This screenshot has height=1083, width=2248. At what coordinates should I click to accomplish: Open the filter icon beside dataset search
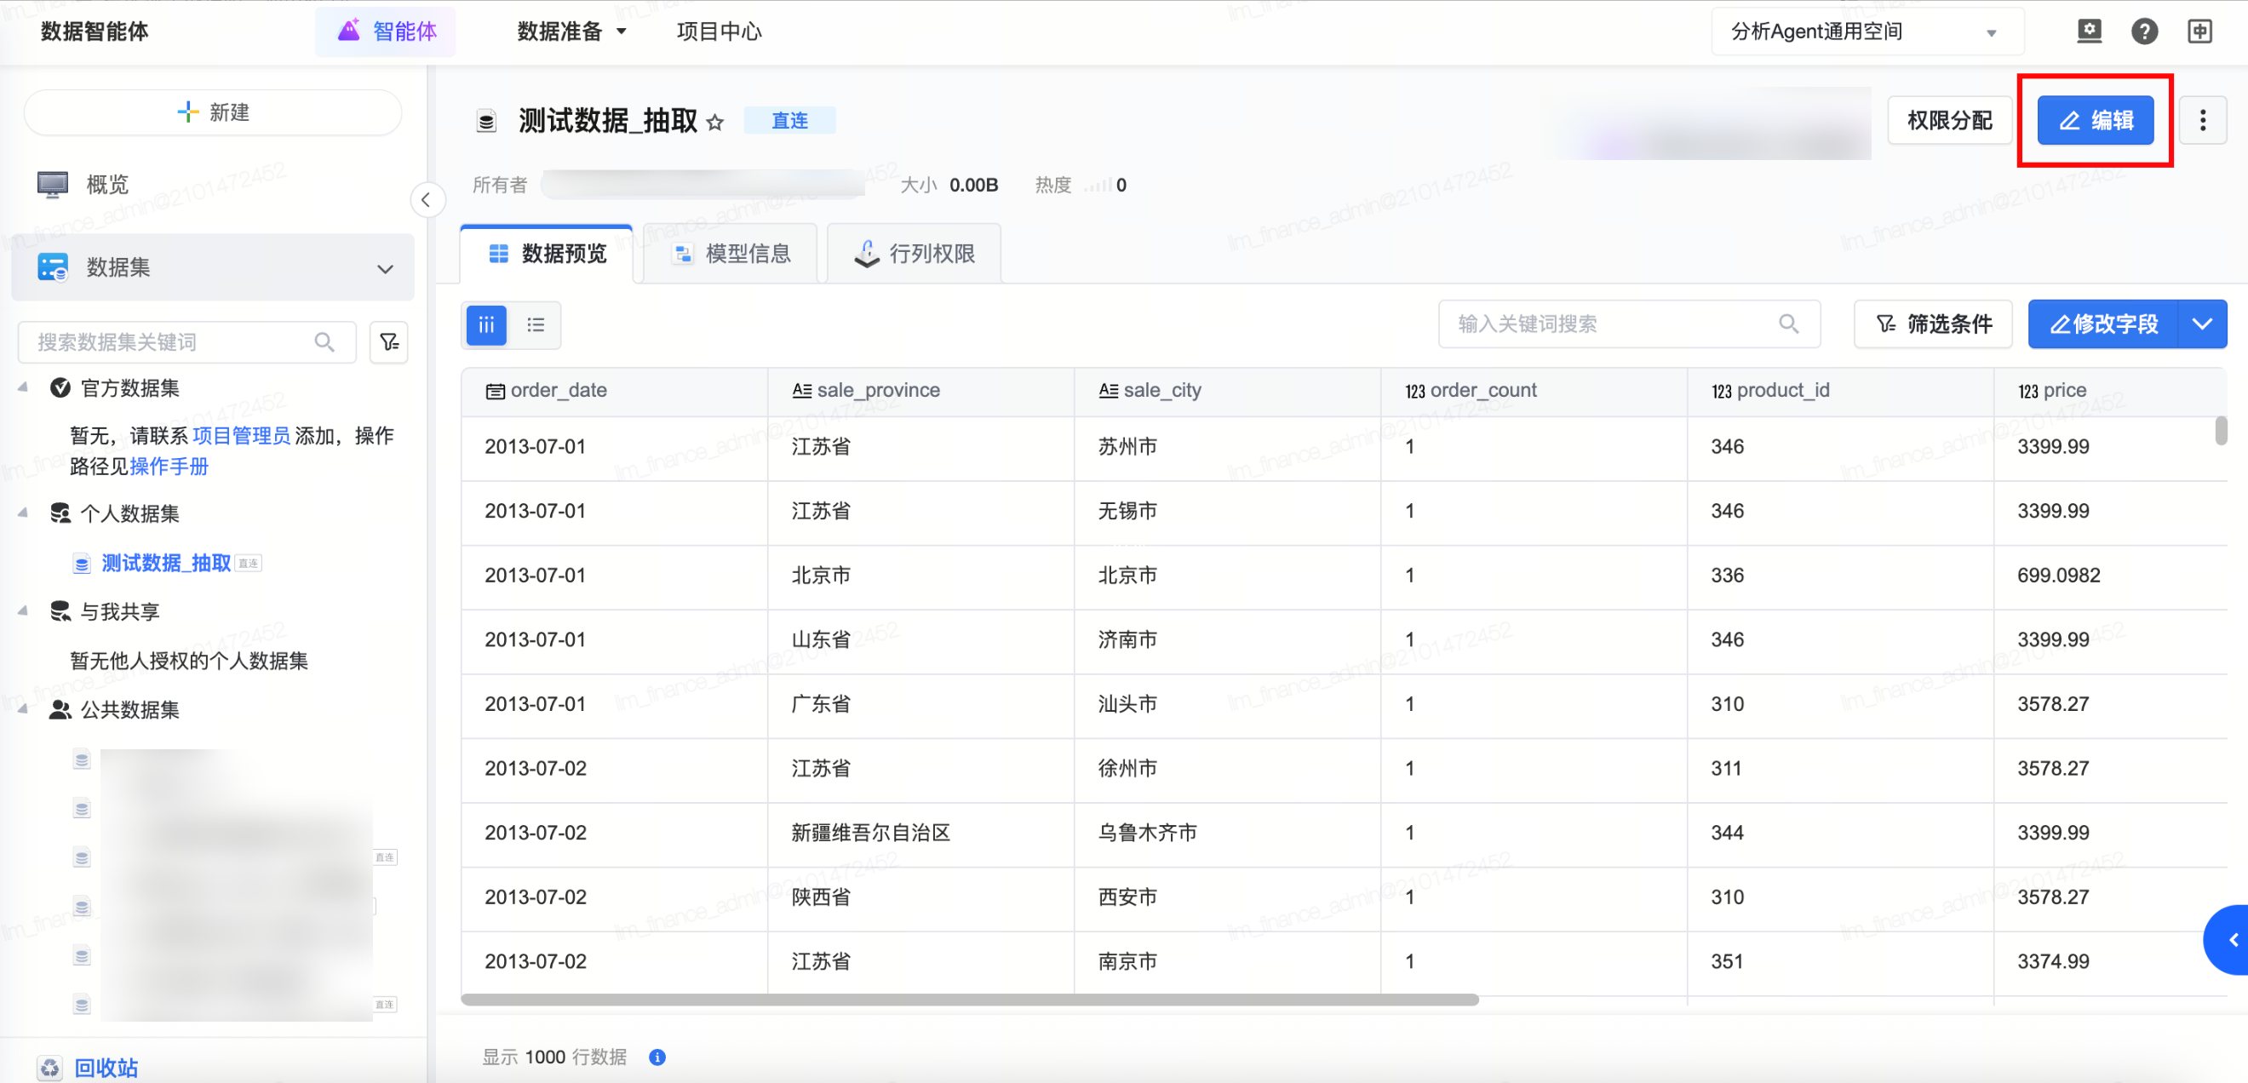389,342
